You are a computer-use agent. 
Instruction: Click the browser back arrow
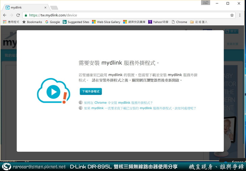[4, 15]
